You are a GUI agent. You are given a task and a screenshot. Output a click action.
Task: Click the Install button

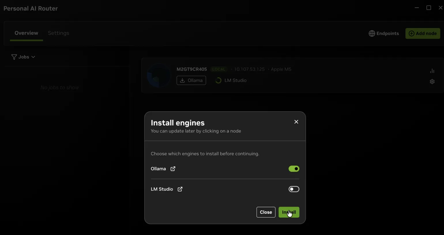[289, 212]
